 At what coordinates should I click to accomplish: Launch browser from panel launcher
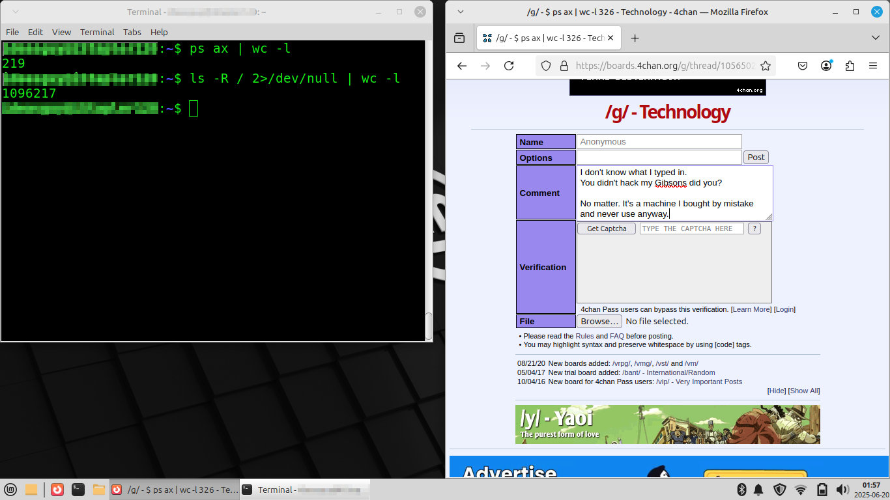click(x=57, y=490)
